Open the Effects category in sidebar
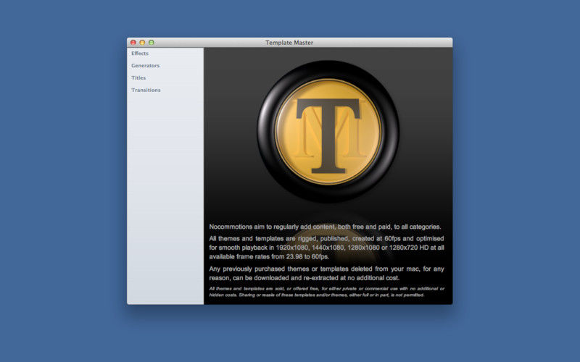This screenshot has height=362, width=580. pos(140,54)
